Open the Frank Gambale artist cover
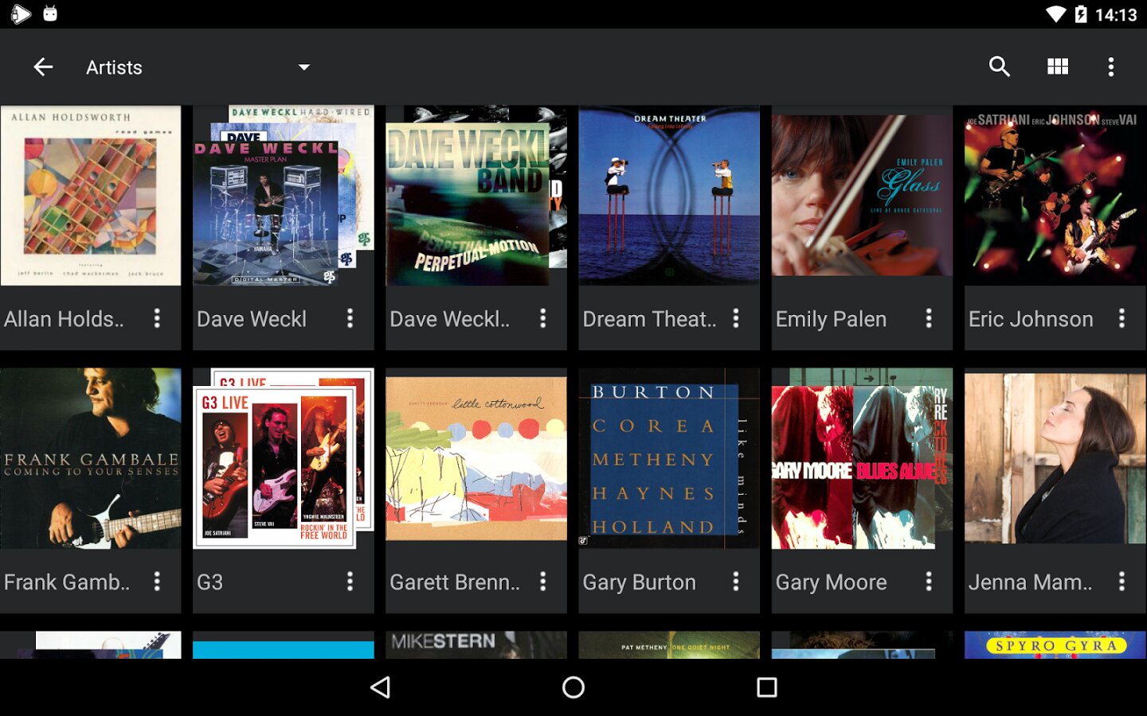The image size is (1147, 716). [91, 458]
